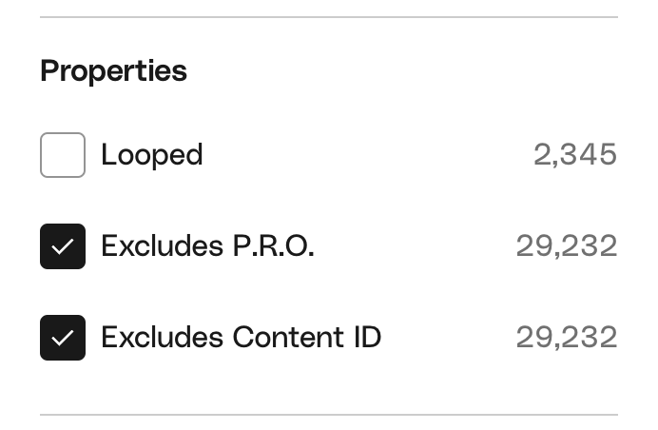Click the Properties section heading
This screenshot has width=658, height=430.
113,71
